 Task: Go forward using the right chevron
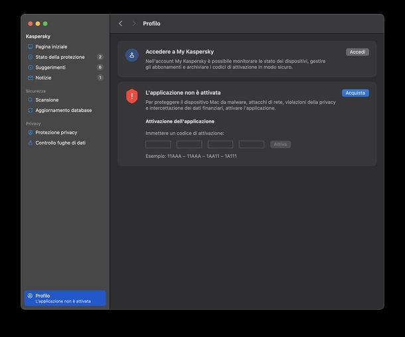[x=134, y=23]
